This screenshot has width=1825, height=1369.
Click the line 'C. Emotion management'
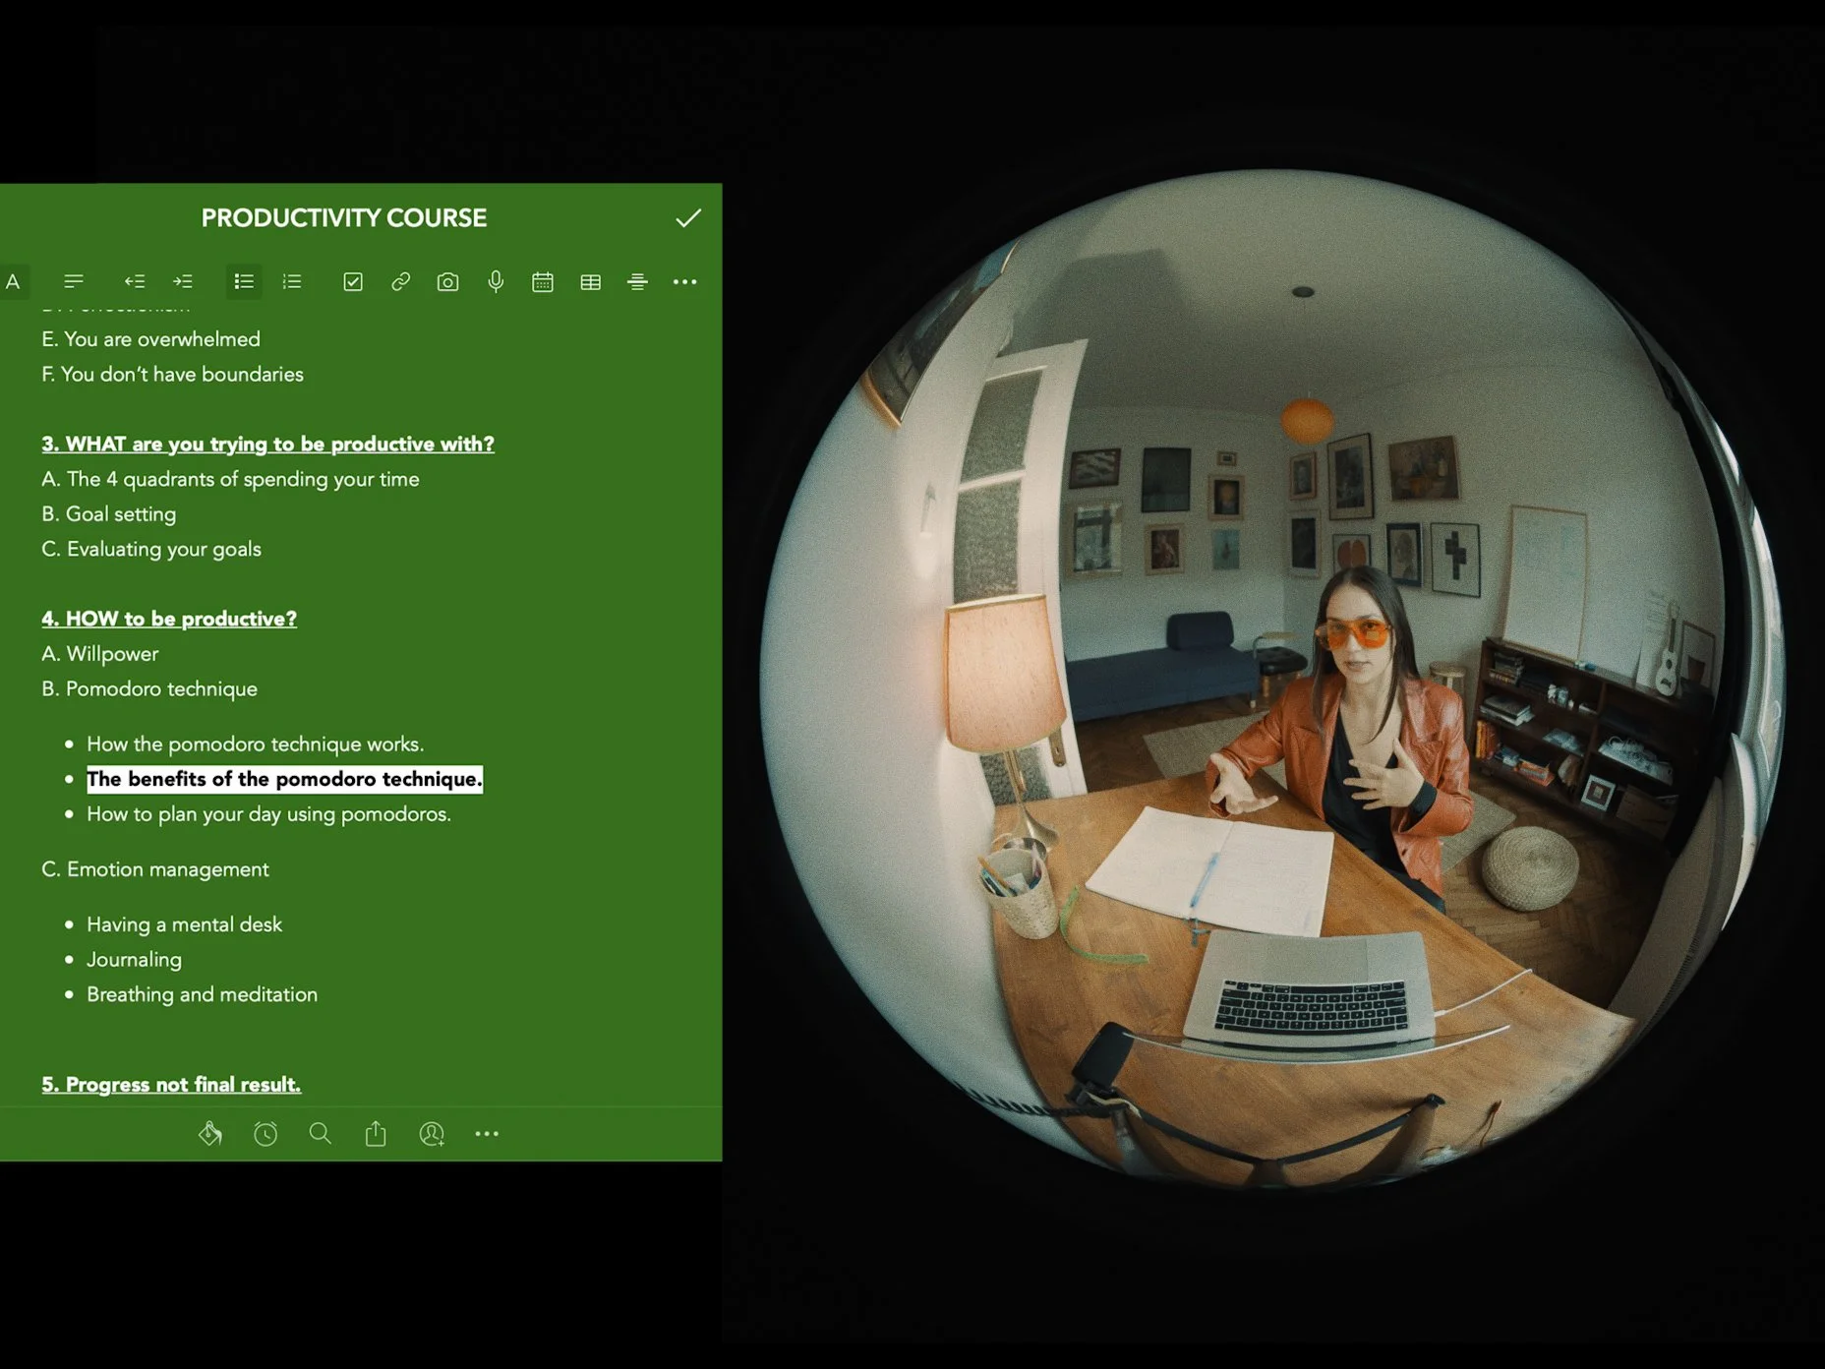[x=155, y=869]
